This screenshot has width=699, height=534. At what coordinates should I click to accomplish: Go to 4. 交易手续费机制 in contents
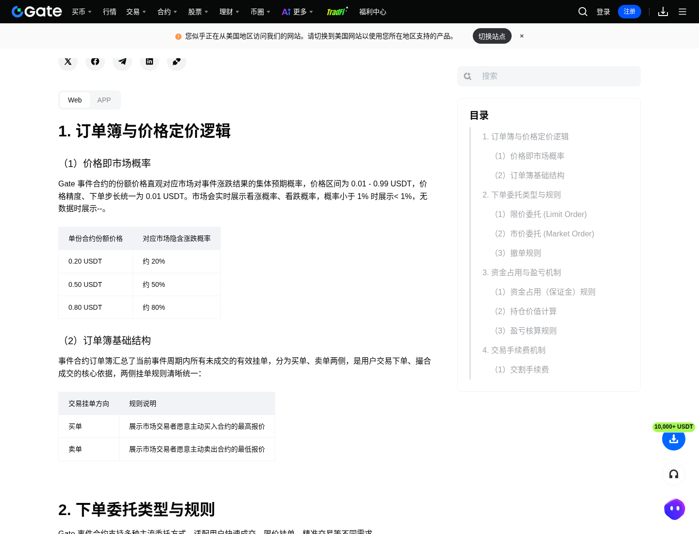(x=514, y=350)
